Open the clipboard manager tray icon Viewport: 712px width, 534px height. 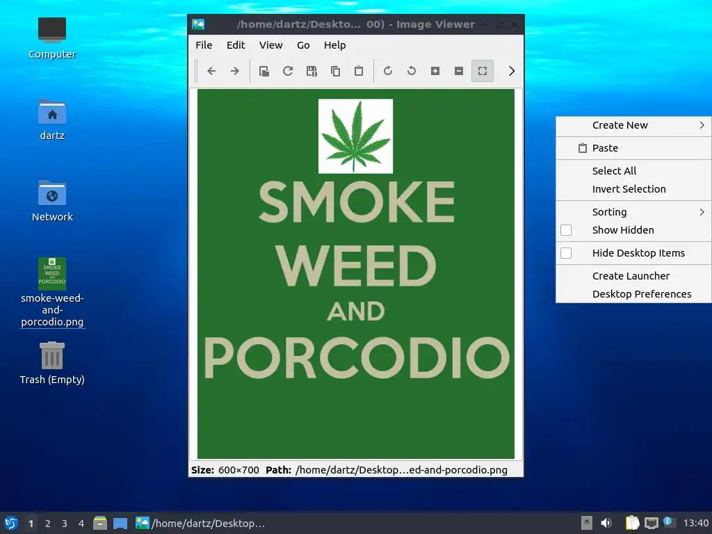(632, 523)
